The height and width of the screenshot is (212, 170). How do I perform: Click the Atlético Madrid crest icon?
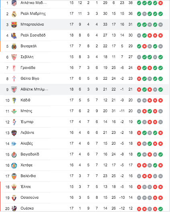point(14,3)
